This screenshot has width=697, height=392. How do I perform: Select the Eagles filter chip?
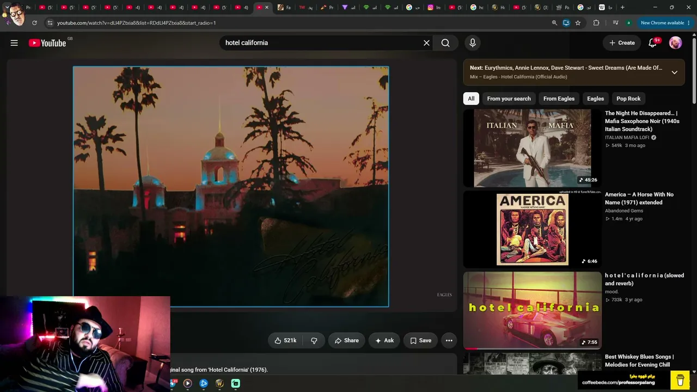click(x=595, y=99)
